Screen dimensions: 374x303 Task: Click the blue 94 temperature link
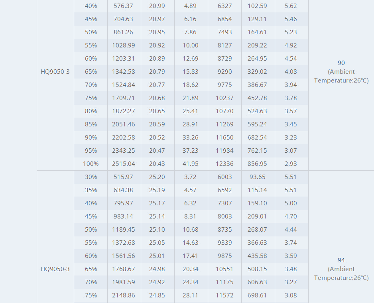pyautogui.click(x=341, y=260)
